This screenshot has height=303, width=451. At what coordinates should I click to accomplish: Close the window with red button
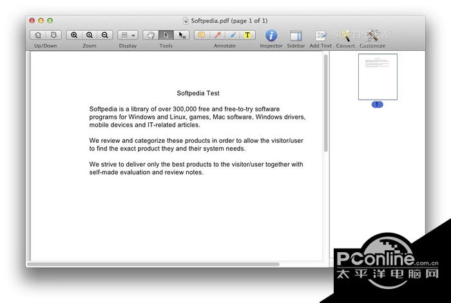(32, 21)
